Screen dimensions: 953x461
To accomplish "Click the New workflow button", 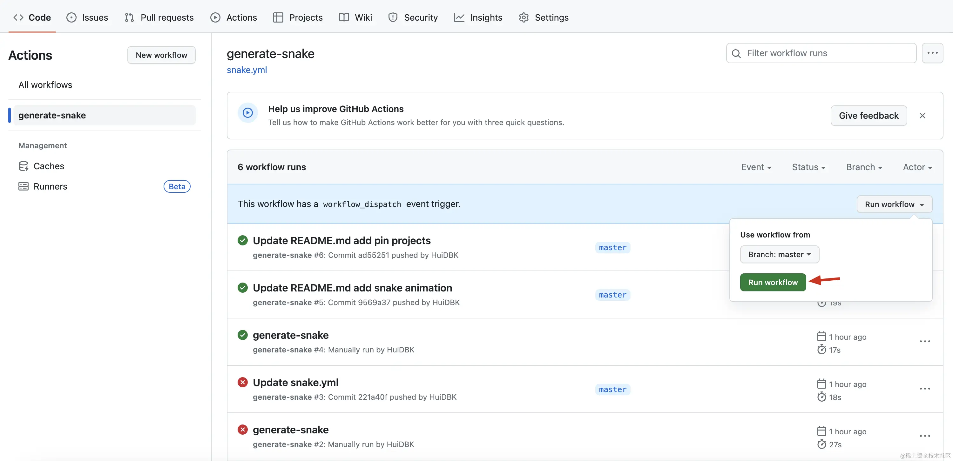I will [161, 55].
